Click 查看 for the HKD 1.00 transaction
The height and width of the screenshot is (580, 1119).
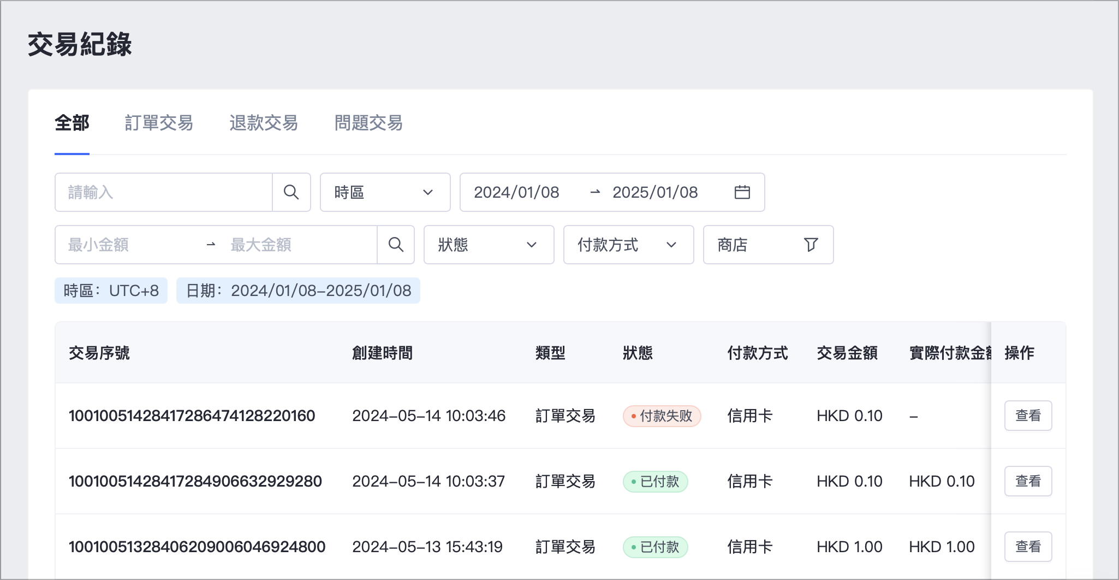(1028, 547)
